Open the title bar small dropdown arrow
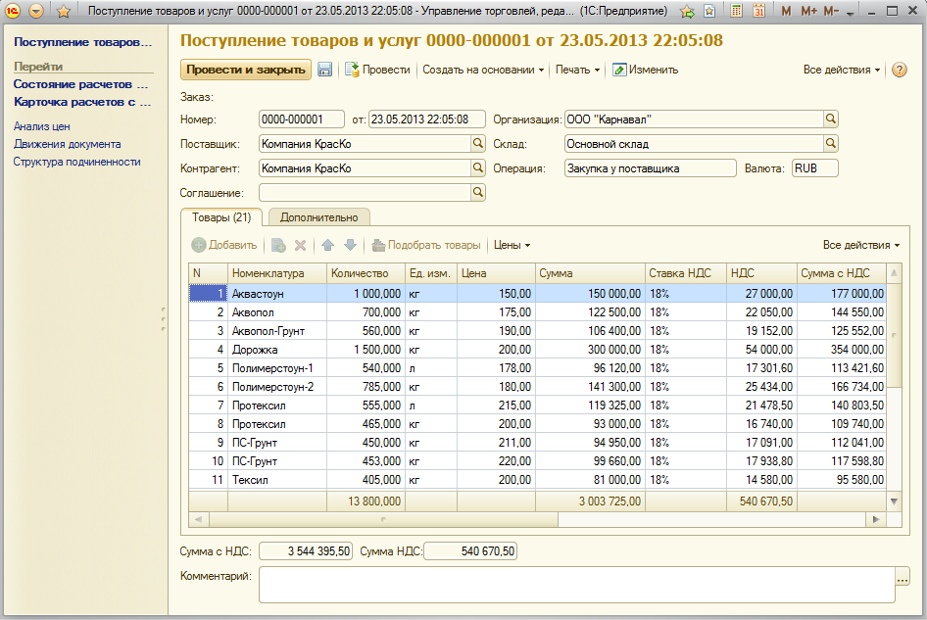 coord(851,13)
